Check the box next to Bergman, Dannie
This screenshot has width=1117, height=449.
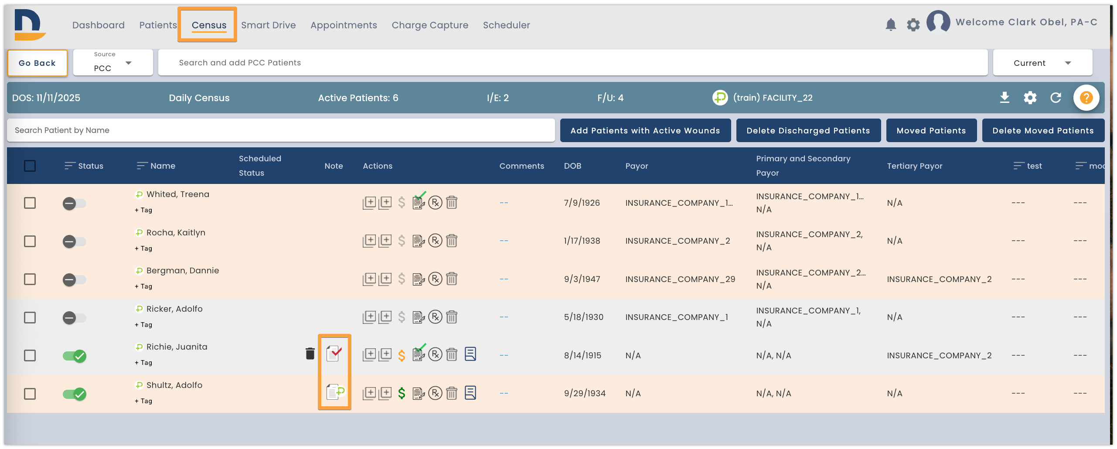pyautogui.click(x=30, y=279)
